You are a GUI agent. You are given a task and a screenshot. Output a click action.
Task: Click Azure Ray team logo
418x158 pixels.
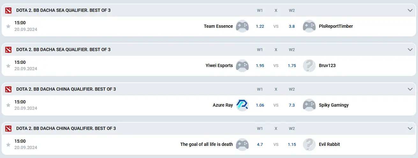pyautogui.click(x=242, y=105)
